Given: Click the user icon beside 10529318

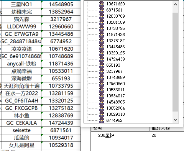Looking at the screenshot, I should 102,114.
